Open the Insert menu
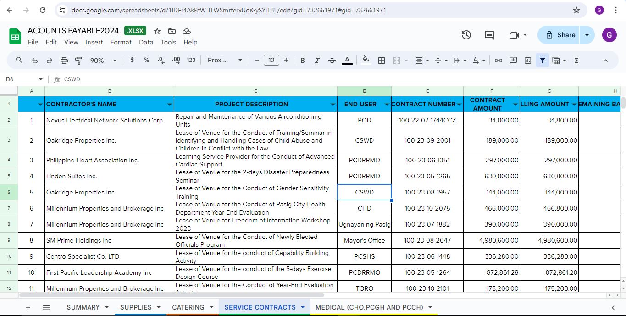626x316 pixels. pos(94,42)
